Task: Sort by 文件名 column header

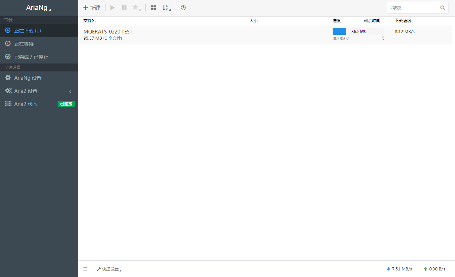Action: [x=90, y=21]
